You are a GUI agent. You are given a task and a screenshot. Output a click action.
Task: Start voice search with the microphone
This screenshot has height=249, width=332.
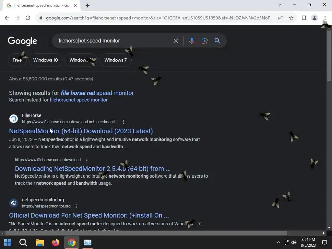tap(191, 41)
